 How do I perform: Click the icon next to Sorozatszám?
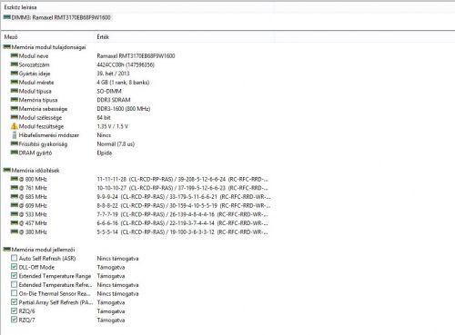click(15, 64)
